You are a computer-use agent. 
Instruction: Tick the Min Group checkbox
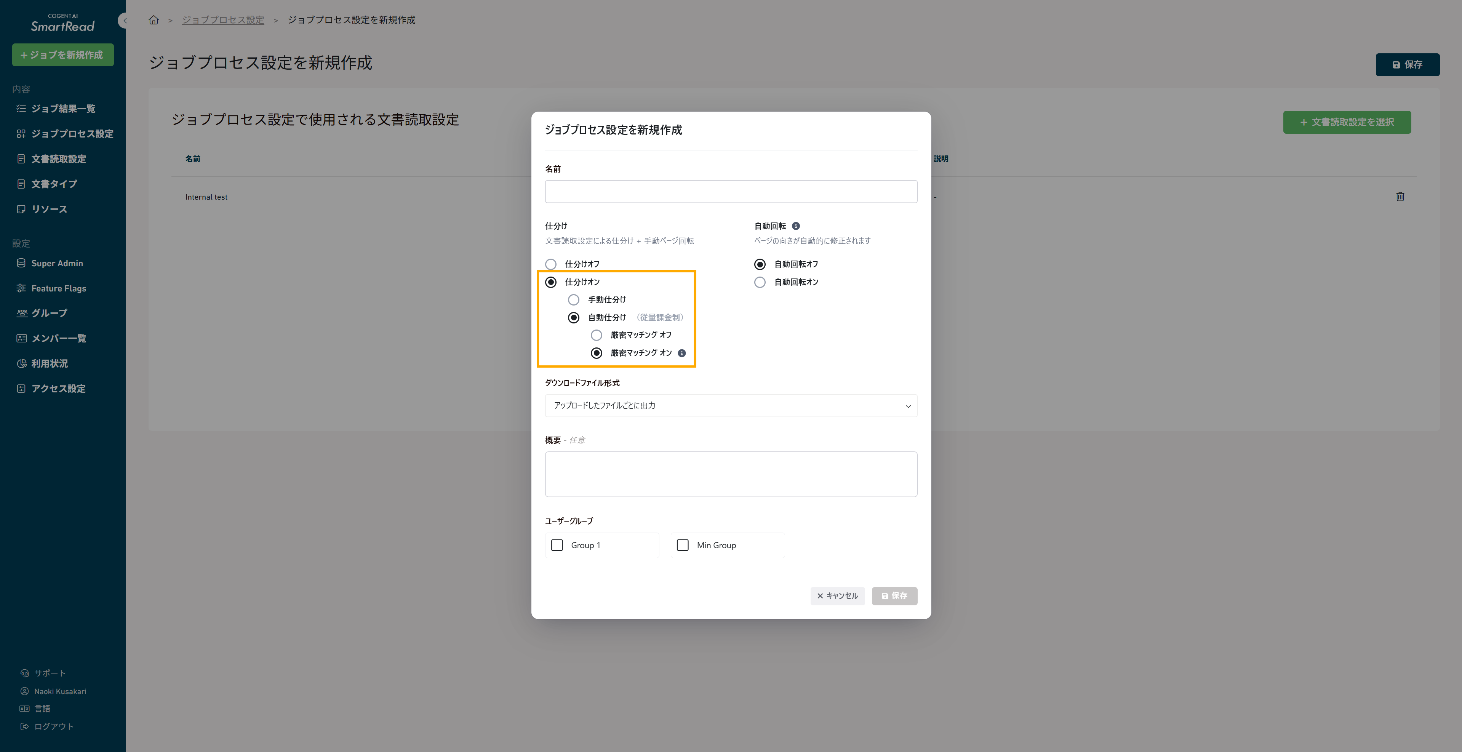tap(683, 546)
